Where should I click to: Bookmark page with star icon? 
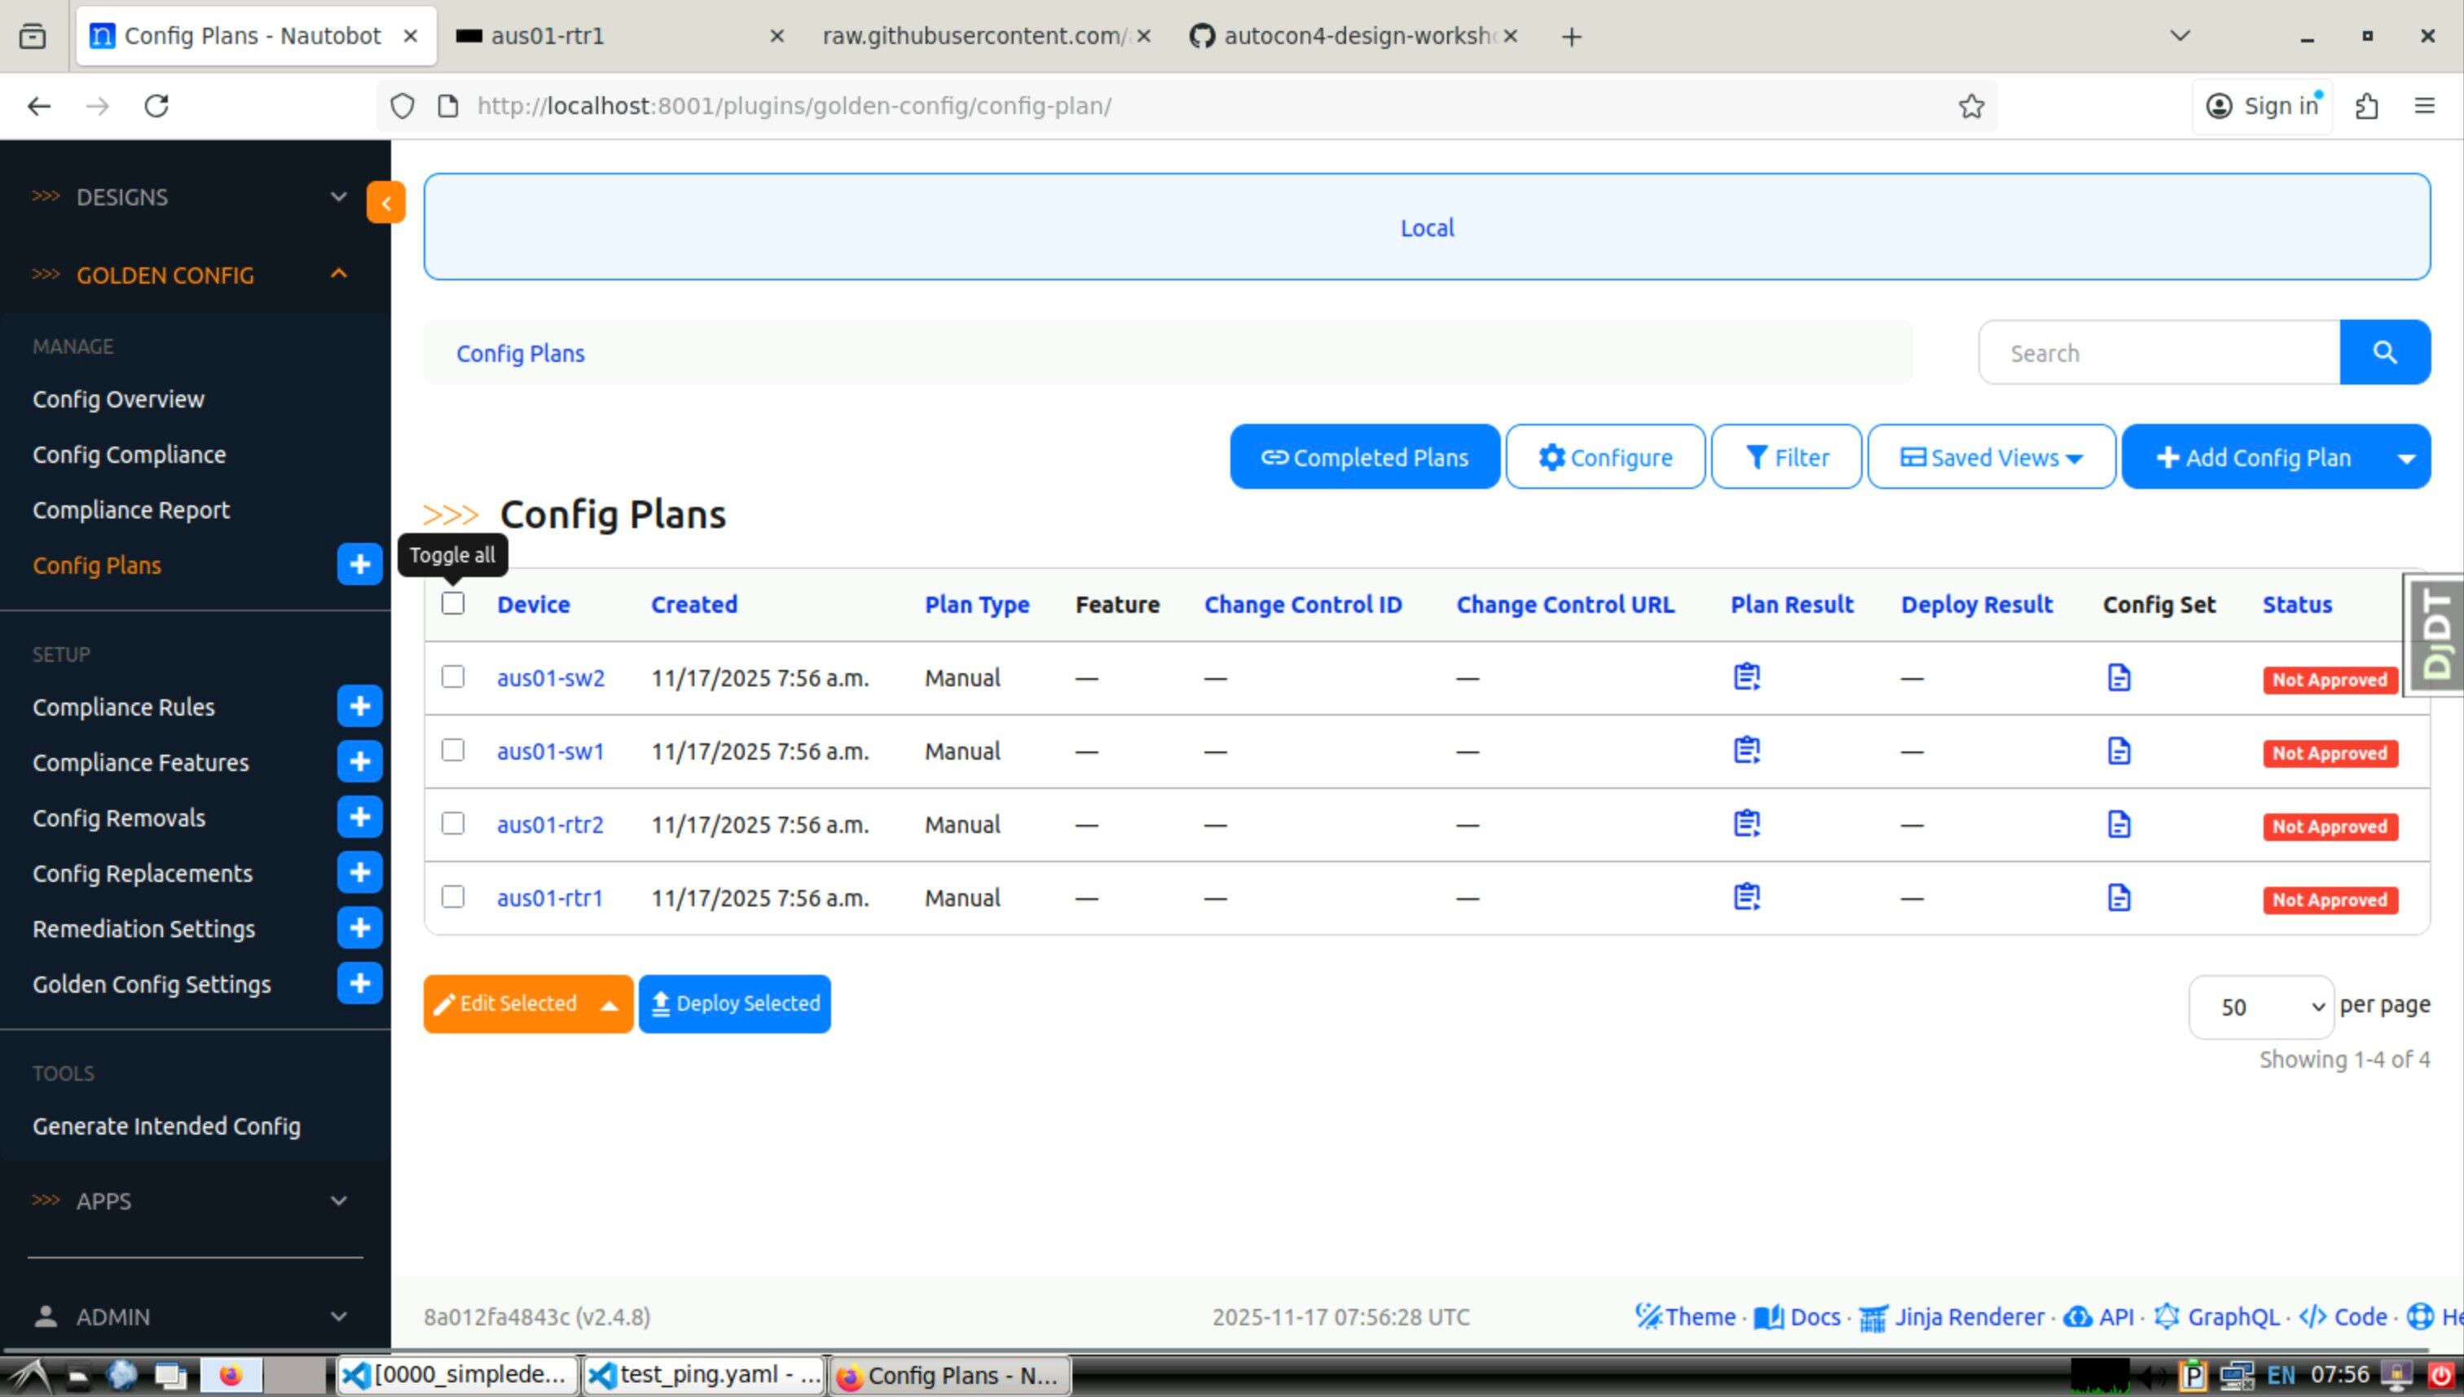pyautogui.click(x=1971, y=105)
